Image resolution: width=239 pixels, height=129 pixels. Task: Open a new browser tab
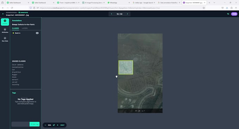209,2
